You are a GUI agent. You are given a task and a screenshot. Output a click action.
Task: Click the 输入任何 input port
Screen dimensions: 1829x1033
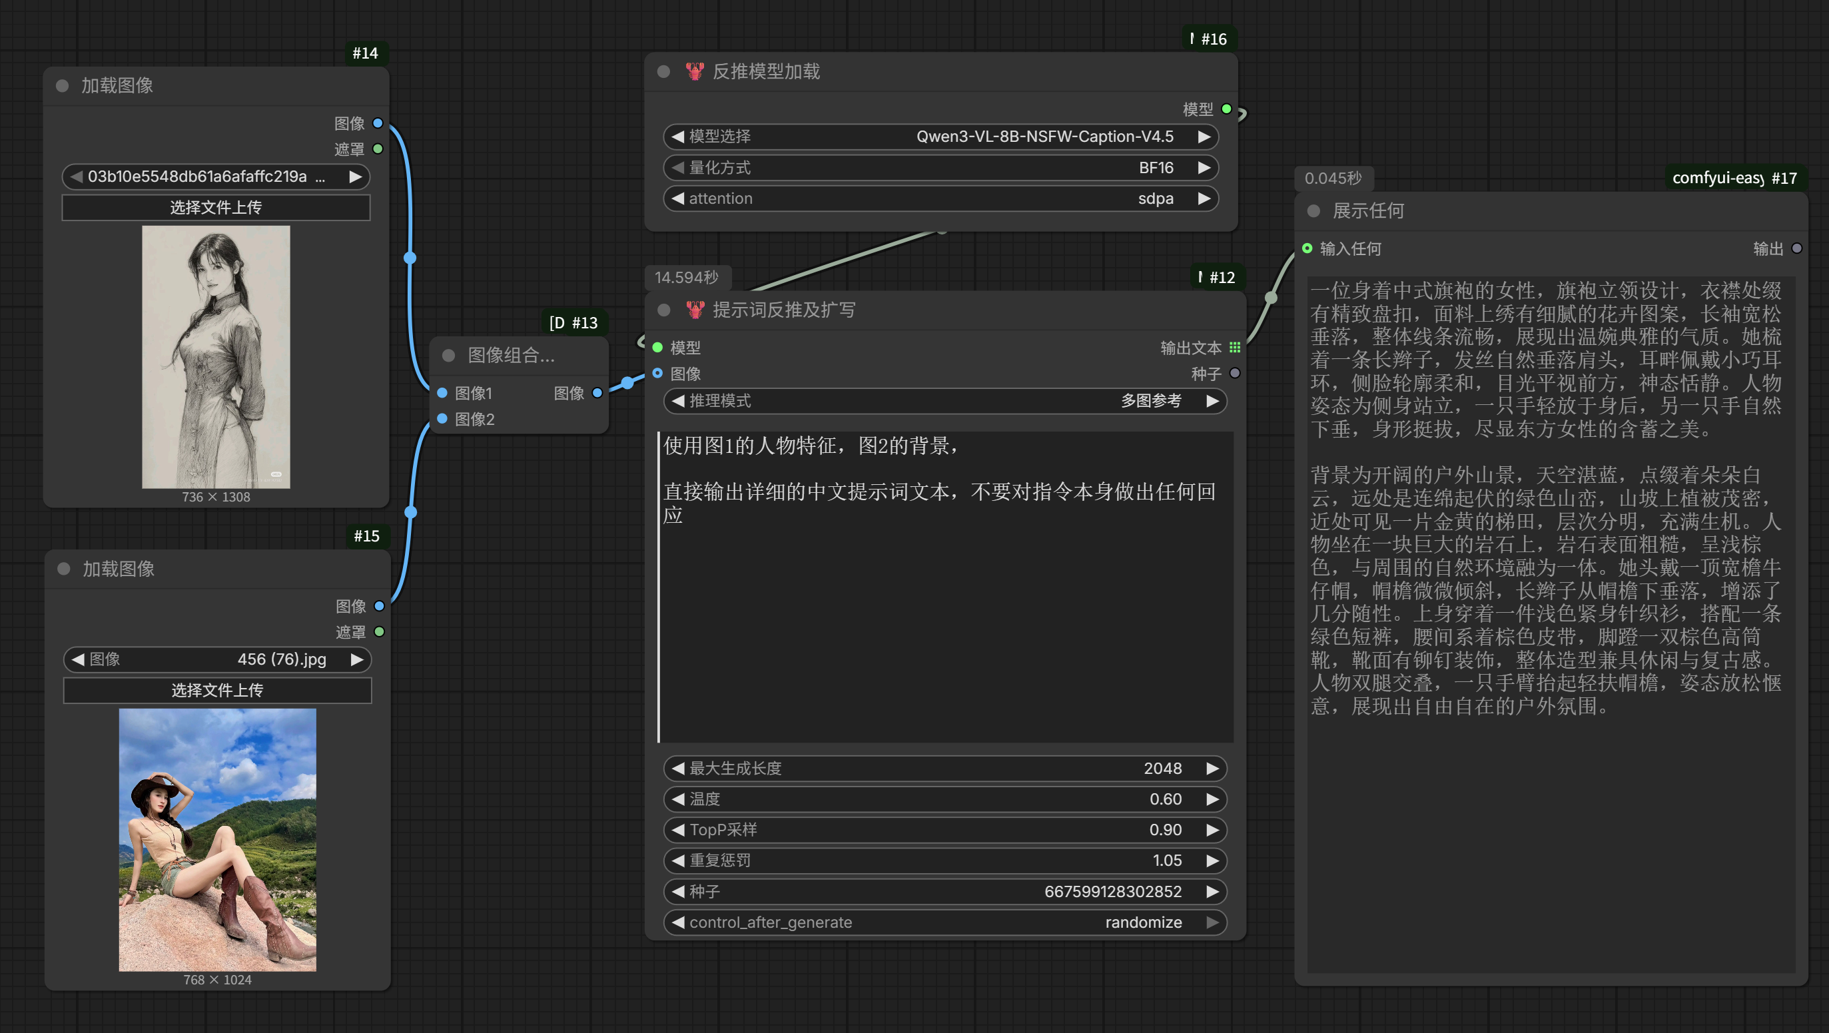(x=1307, y=248)
